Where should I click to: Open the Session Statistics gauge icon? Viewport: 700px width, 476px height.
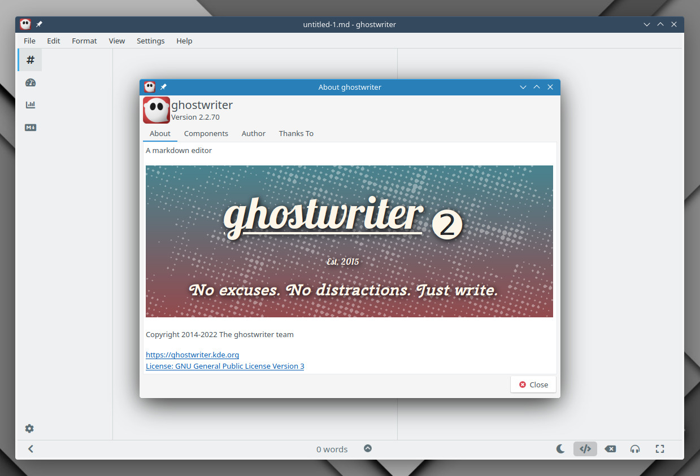coord(31,82)
